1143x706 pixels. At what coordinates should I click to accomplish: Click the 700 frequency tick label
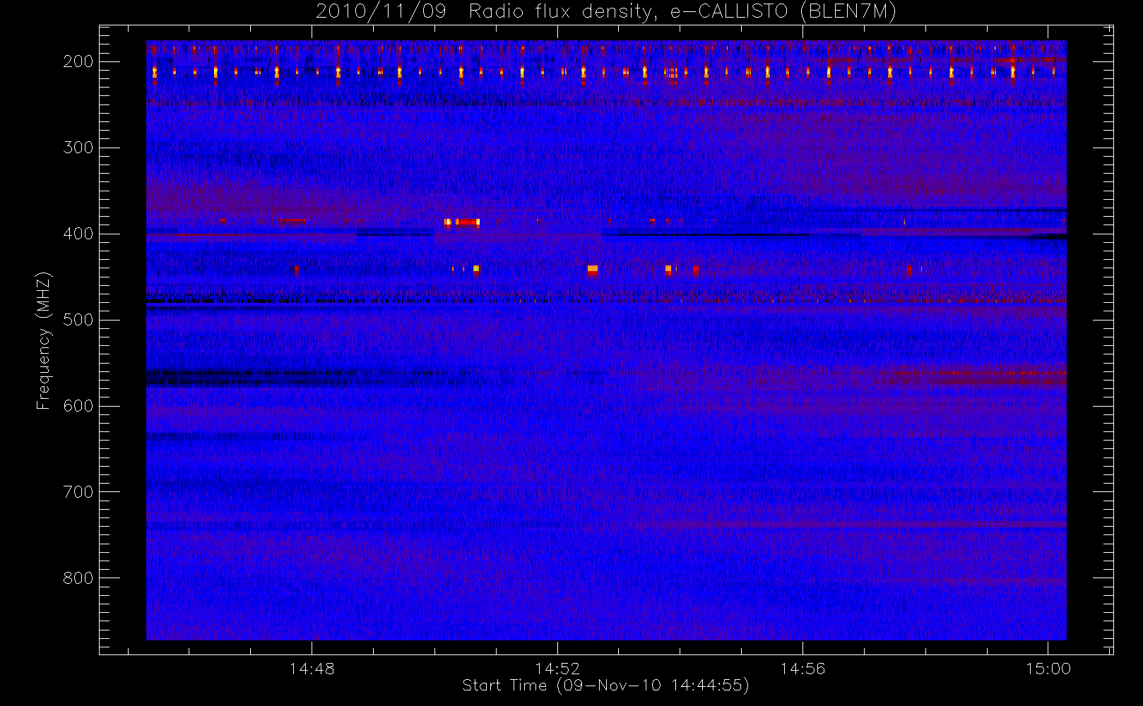(x=78, y=492)
